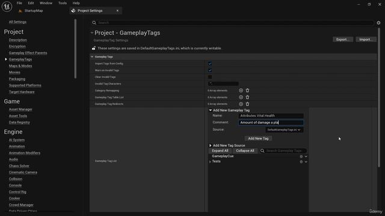Open the Tools menu
The width and height of the screenshot is (385, 216).
pyautogui.click(x=63, y=3)
